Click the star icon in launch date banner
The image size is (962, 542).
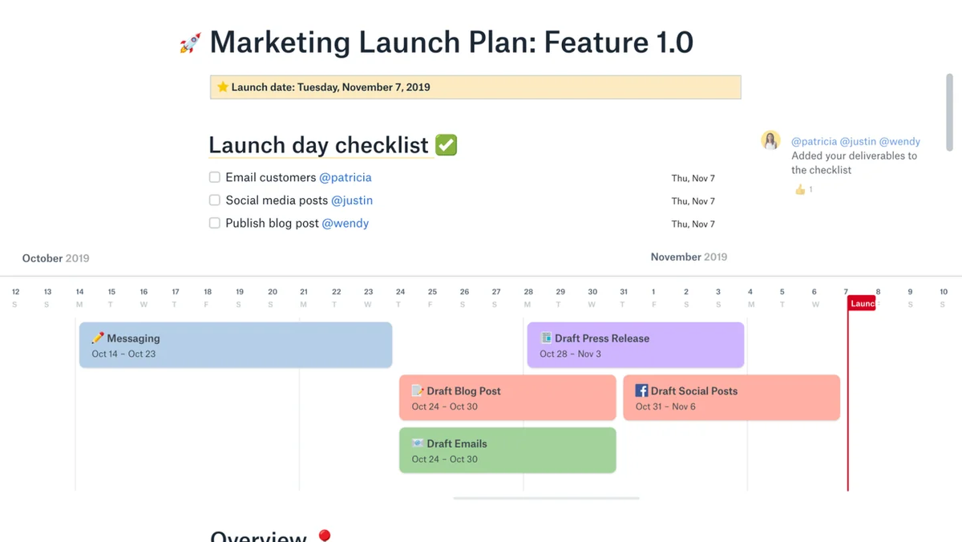click(x=223, y=87)
